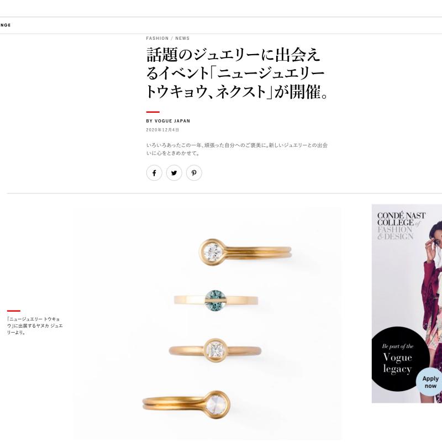The height and width of the screenshot is (442, 442).
Task: Click the Be part of Vogue legacy circle
Action: click(400, 359)
